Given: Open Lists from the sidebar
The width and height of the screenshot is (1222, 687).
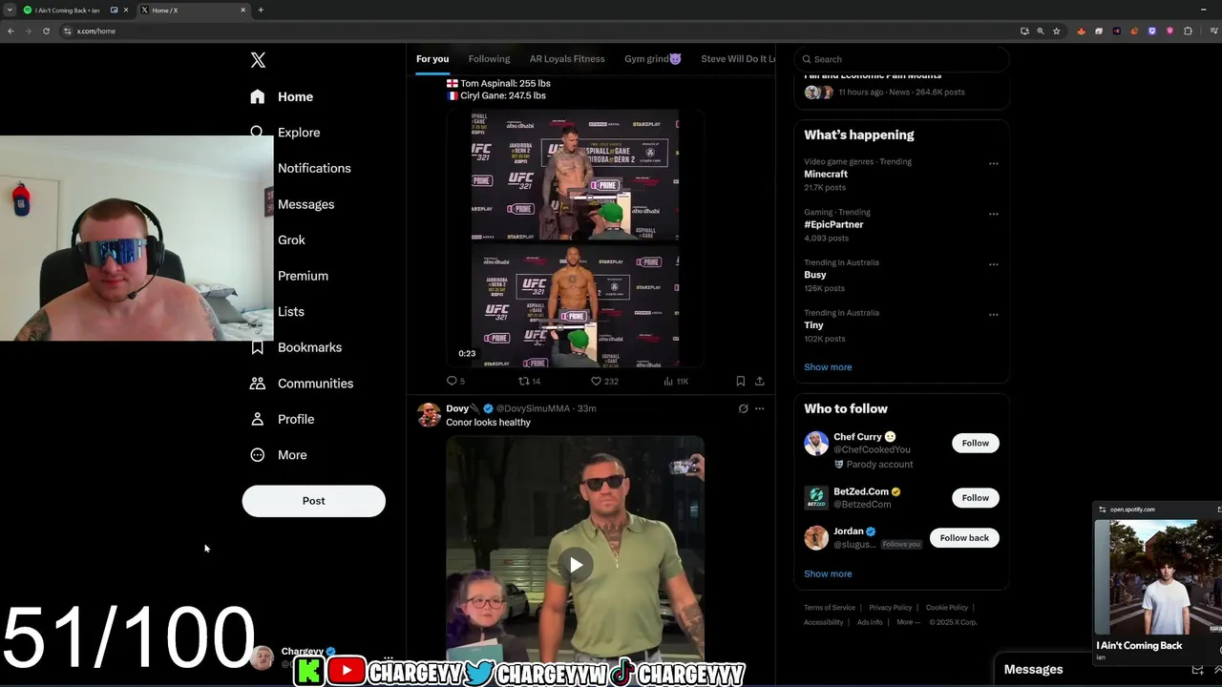Looking at the screenshot, I should coord(290,311).
